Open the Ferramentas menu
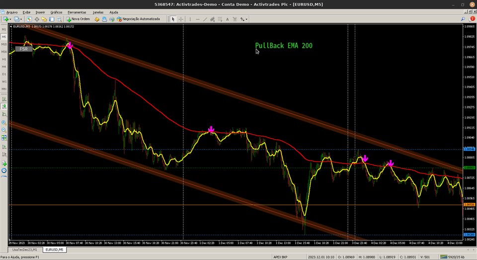 point(77,12)
